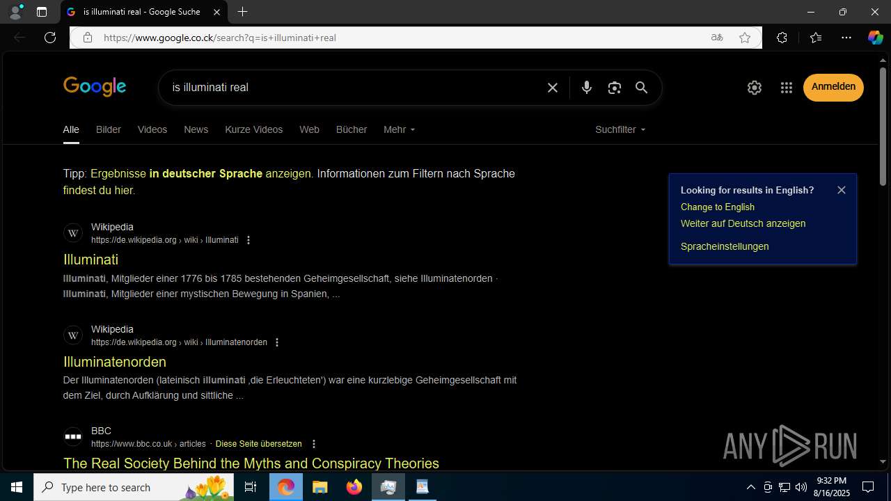Open the BBC 'Real Society Behind the Myths' result

(251, 463)
